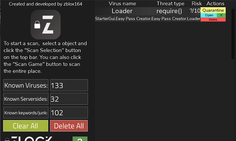Click the Known Viruses count field
236x141 pixels.
(x=69, y=85)
